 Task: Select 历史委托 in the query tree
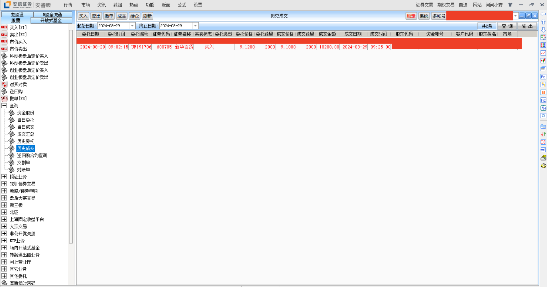[x=26, y=141]
